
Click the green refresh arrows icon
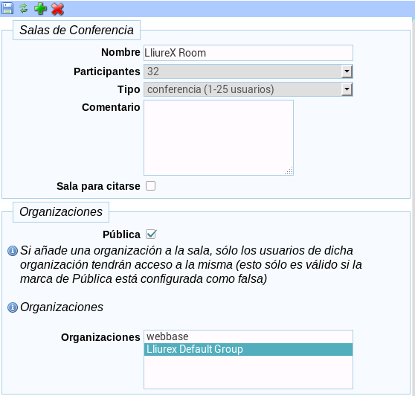click(24, 8)
